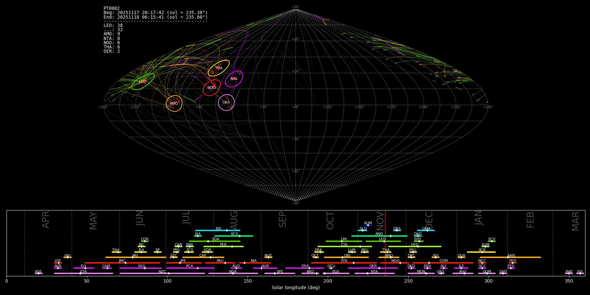Image resolution: width=590 pixels, height=295 pixels.
Task: Click the ETA shower label
Action: point(84,272)
